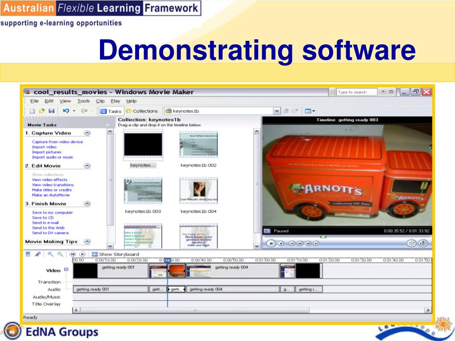Zoom out on the timeline

click(x=60, y=254)
